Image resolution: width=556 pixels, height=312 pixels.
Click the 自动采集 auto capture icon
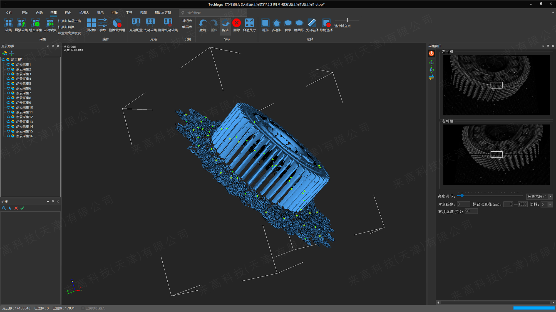(50, 23)
